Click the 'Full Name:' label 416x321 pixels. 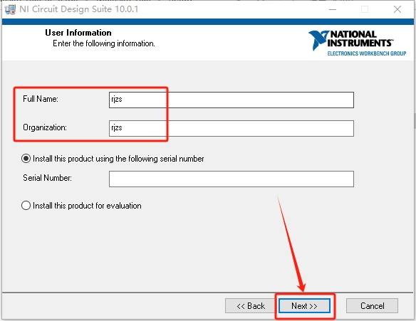[x=41, y=99]
